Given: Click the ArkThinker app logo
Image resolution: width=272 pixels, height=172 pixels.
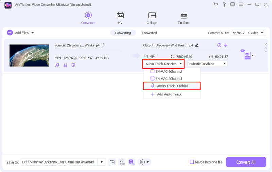Looking at the screenshot, I should 8,5.
